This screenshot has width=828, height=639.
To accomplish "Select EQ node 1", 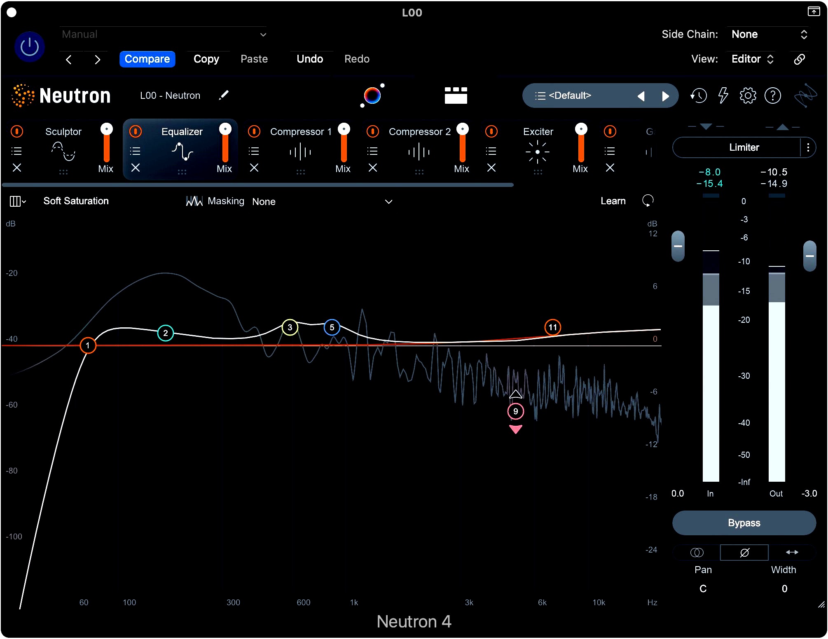I will click(x=88, y=345).
